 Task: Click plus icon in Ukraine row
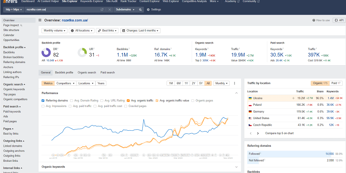[x=293, y=98]
